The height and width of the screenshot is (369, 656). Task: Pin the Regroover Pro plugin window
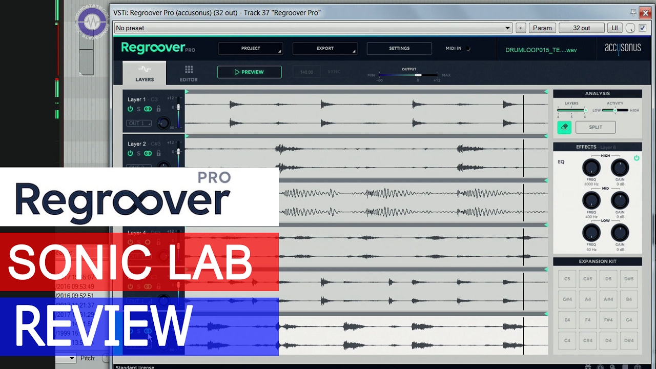634,12
